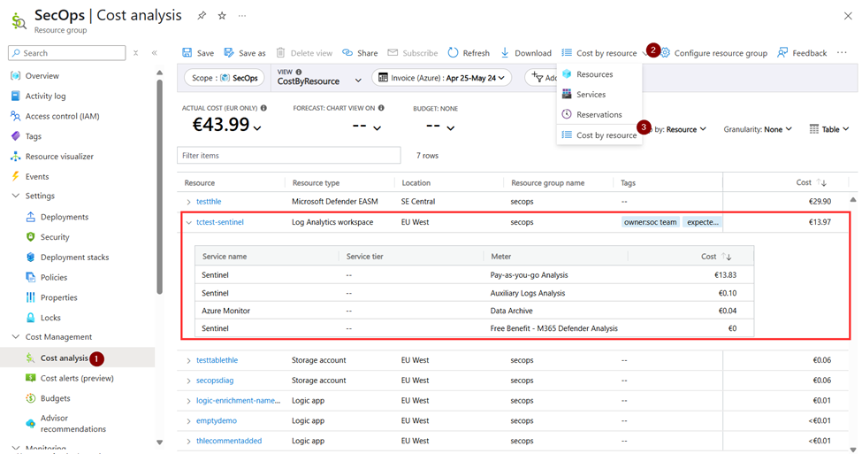Click the owner:soc team tag
The height and width of the screenshot is (454, 862).
click(x=651, y=222)
